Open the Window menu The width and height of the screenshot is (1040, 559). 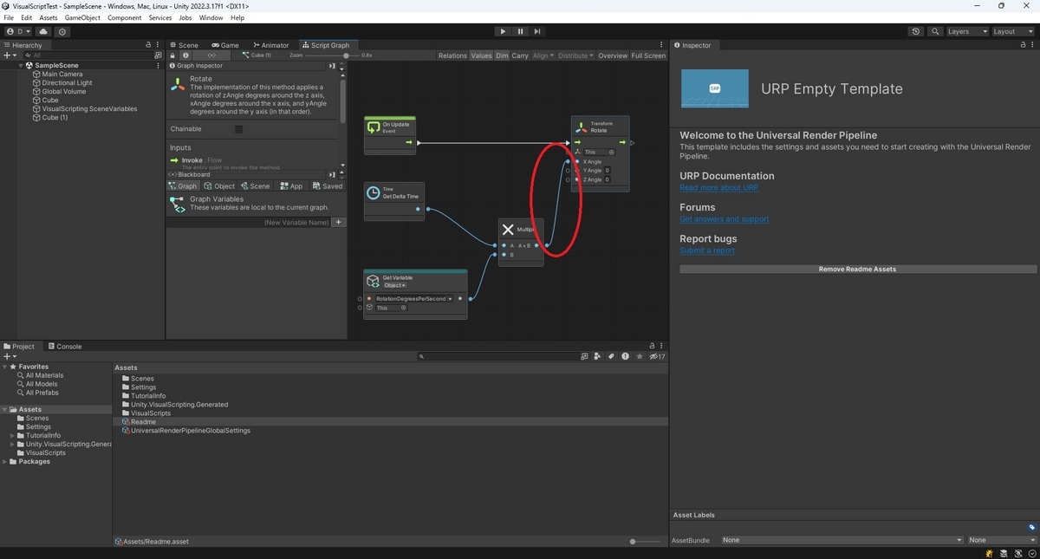(x=211, y=17)
